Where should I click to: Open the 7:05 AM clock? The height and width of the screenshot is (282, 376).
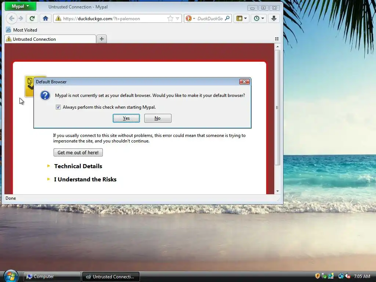coord(362,276)
